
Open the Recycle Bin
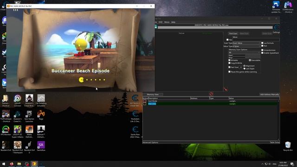[288, 146]
